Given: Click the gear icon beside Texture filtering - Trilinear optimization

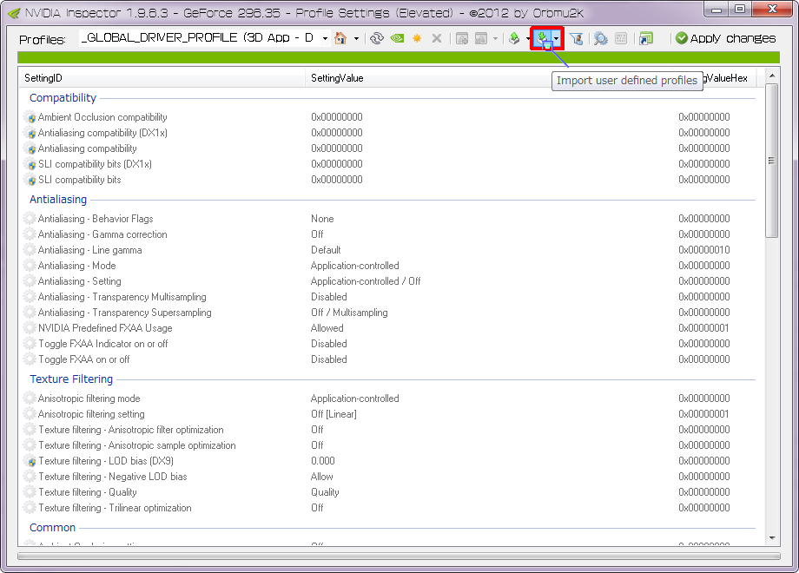Looking at the screenshot, I should pyautogui.click(x=30, y=508).
